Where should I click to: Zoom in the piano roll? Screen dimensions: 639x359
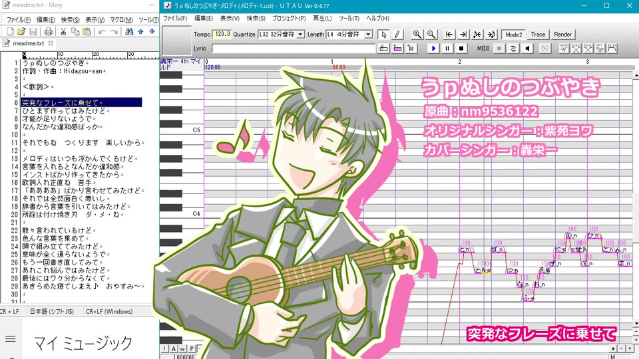click(x=417, y=35)
